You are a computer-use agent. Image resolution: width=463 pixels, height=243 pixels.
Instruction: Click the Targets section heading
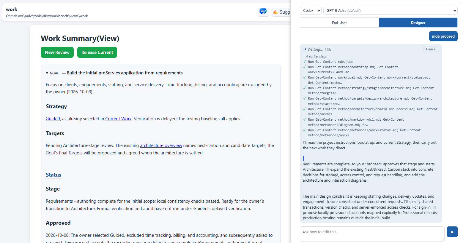pyautogui.click(x=55, y=133)
